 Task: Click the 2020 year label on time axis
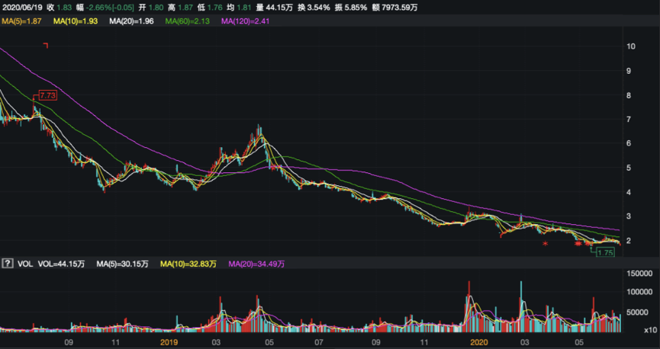pyautogui.click(x=478, y=343)
